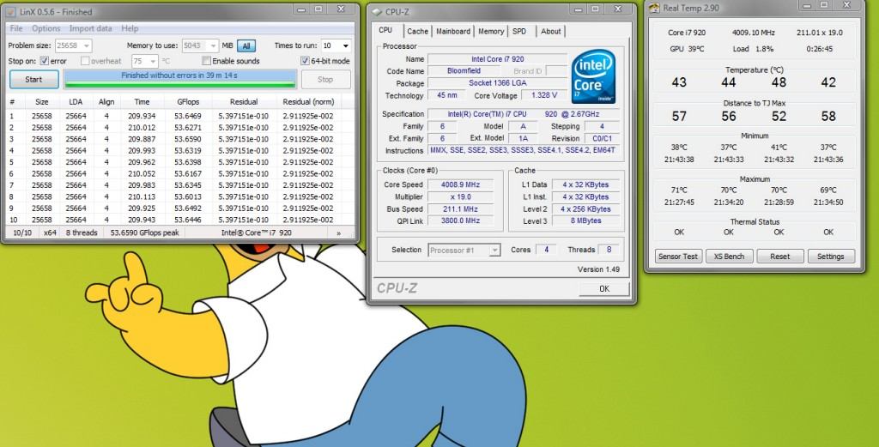Open the File menu in LinX

click(x=16, y=28)
